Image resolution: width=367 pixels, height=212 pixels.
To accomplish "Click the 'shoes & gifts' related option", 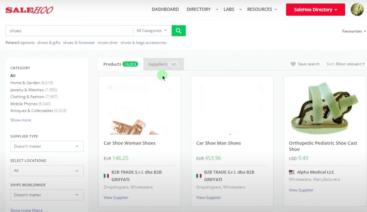I will [x=49, y=43].
